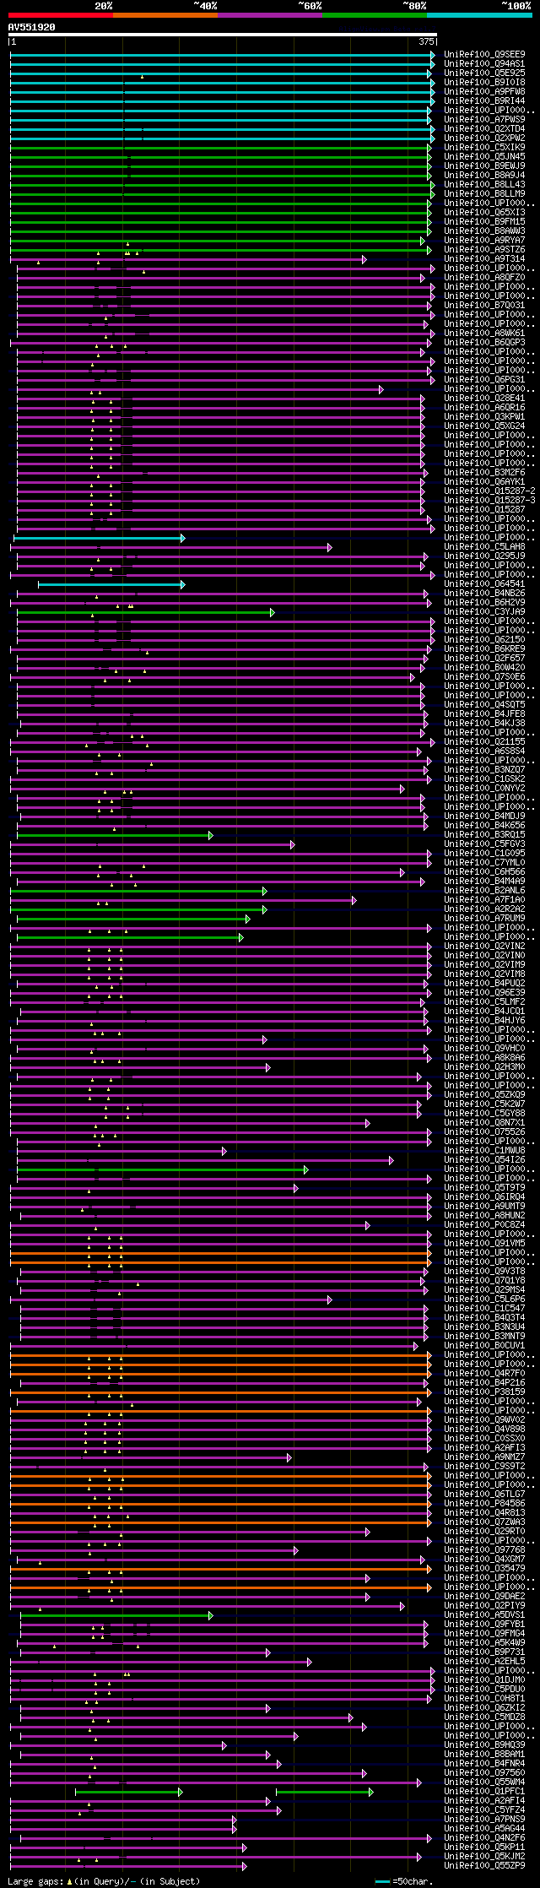
Task: Select the label UniRef100_Q7S0E6
Action: [484, 676]
